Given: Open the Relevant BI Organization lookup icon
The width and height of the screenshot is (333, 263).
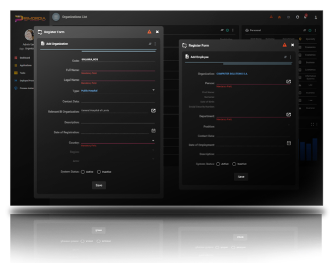Looking at the screenshot, I should point(153,110).
